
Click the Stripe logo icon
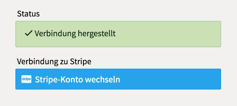coord(26,79)
